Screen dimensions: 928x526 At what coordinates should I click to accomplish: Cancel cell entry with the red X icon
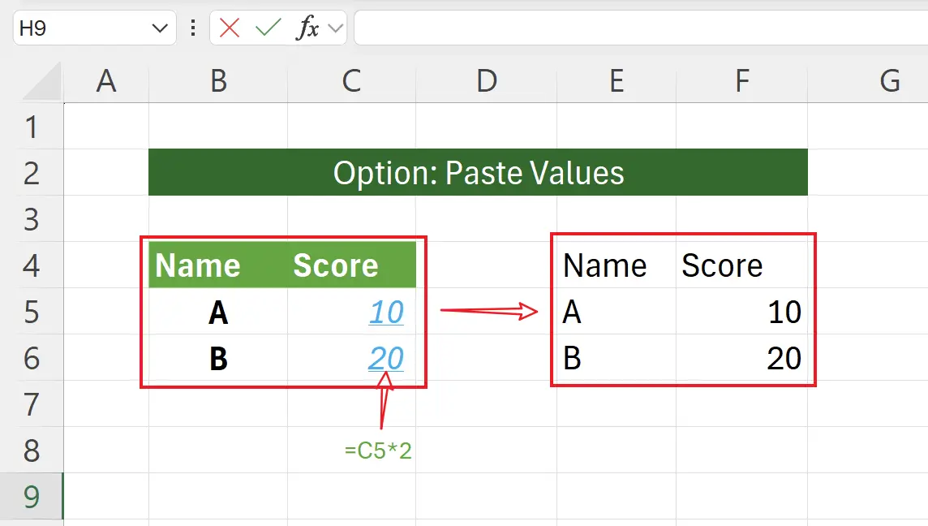pos(230,28)
